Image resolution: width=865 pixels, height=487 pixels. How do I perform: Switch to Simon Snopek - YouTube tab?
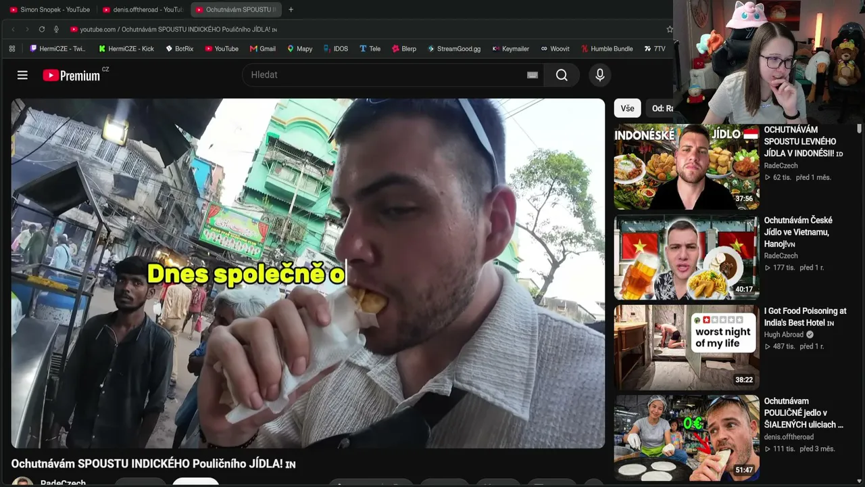pyautogui.click(x=49, y=9)
